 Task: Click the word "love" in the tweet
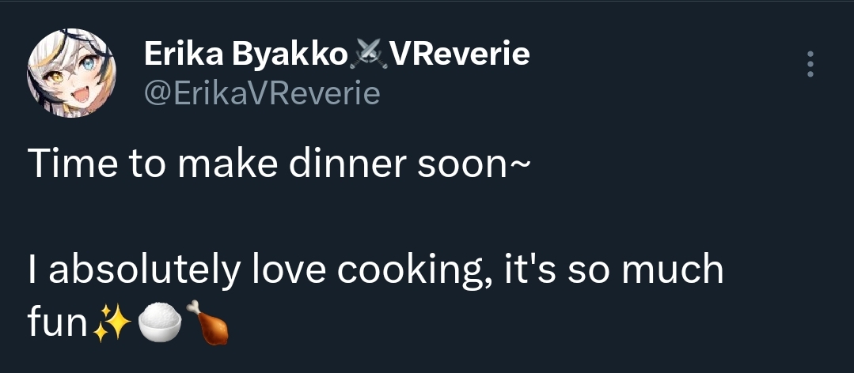(x=287, y=271)
